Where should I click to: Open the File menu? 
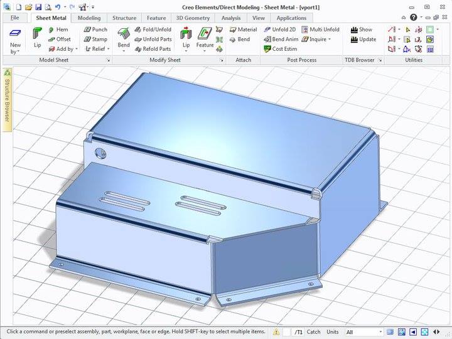14,18
